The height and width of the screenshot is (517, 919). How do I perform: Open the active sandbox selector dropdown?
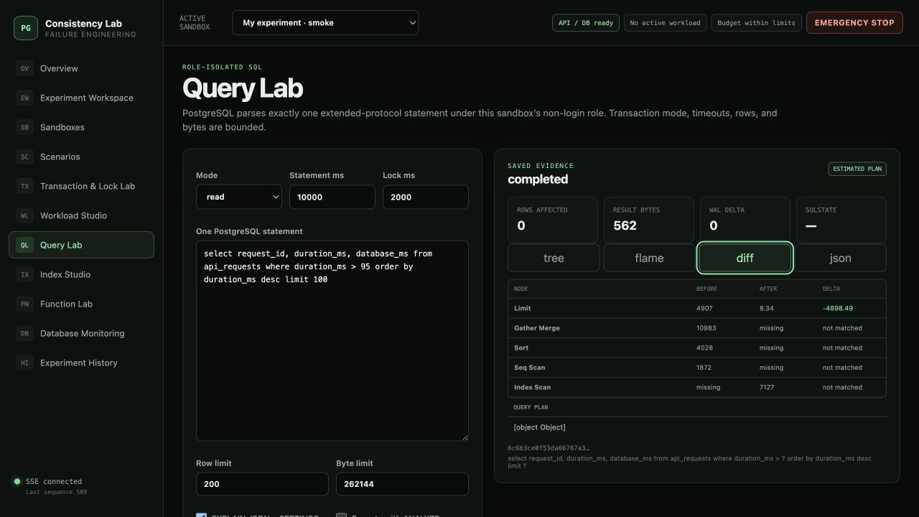[x=325, y=22]
